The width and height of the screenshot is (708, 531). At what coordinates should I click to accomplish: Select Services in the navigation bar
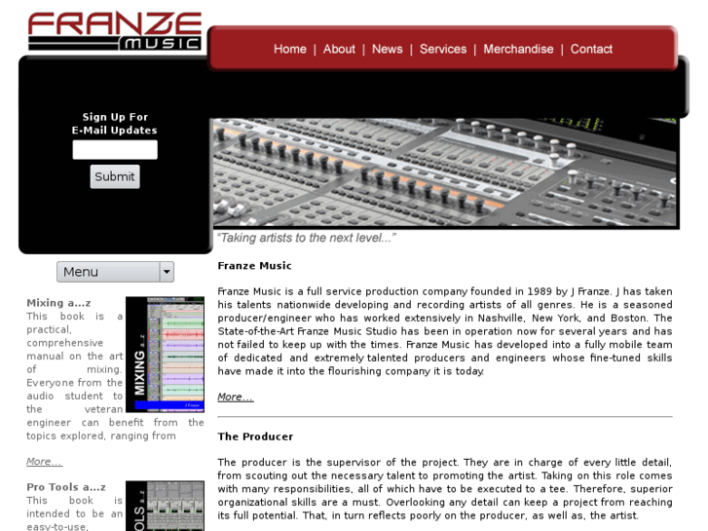(443, 49)
